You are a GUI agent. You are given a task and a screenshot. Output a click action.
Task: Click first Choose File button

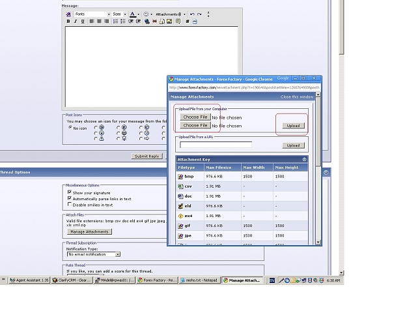[x=195, y=117]
